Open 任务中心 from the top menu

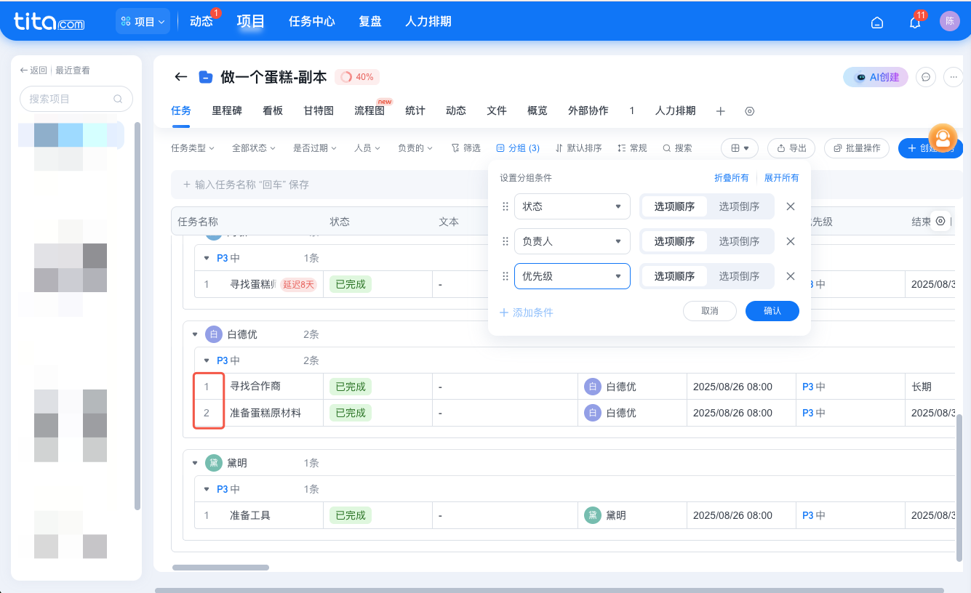click(x=311, y=21)
